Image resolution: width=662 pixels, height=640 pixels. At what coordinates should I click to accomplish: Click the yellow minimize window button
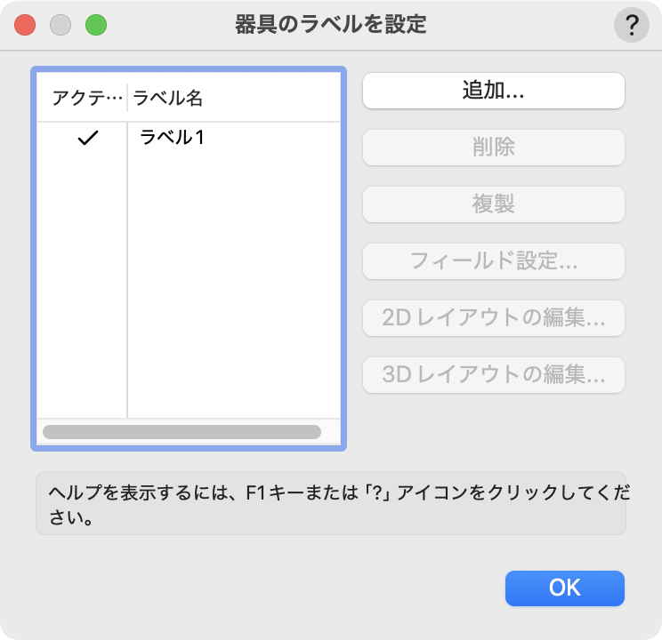61,25
